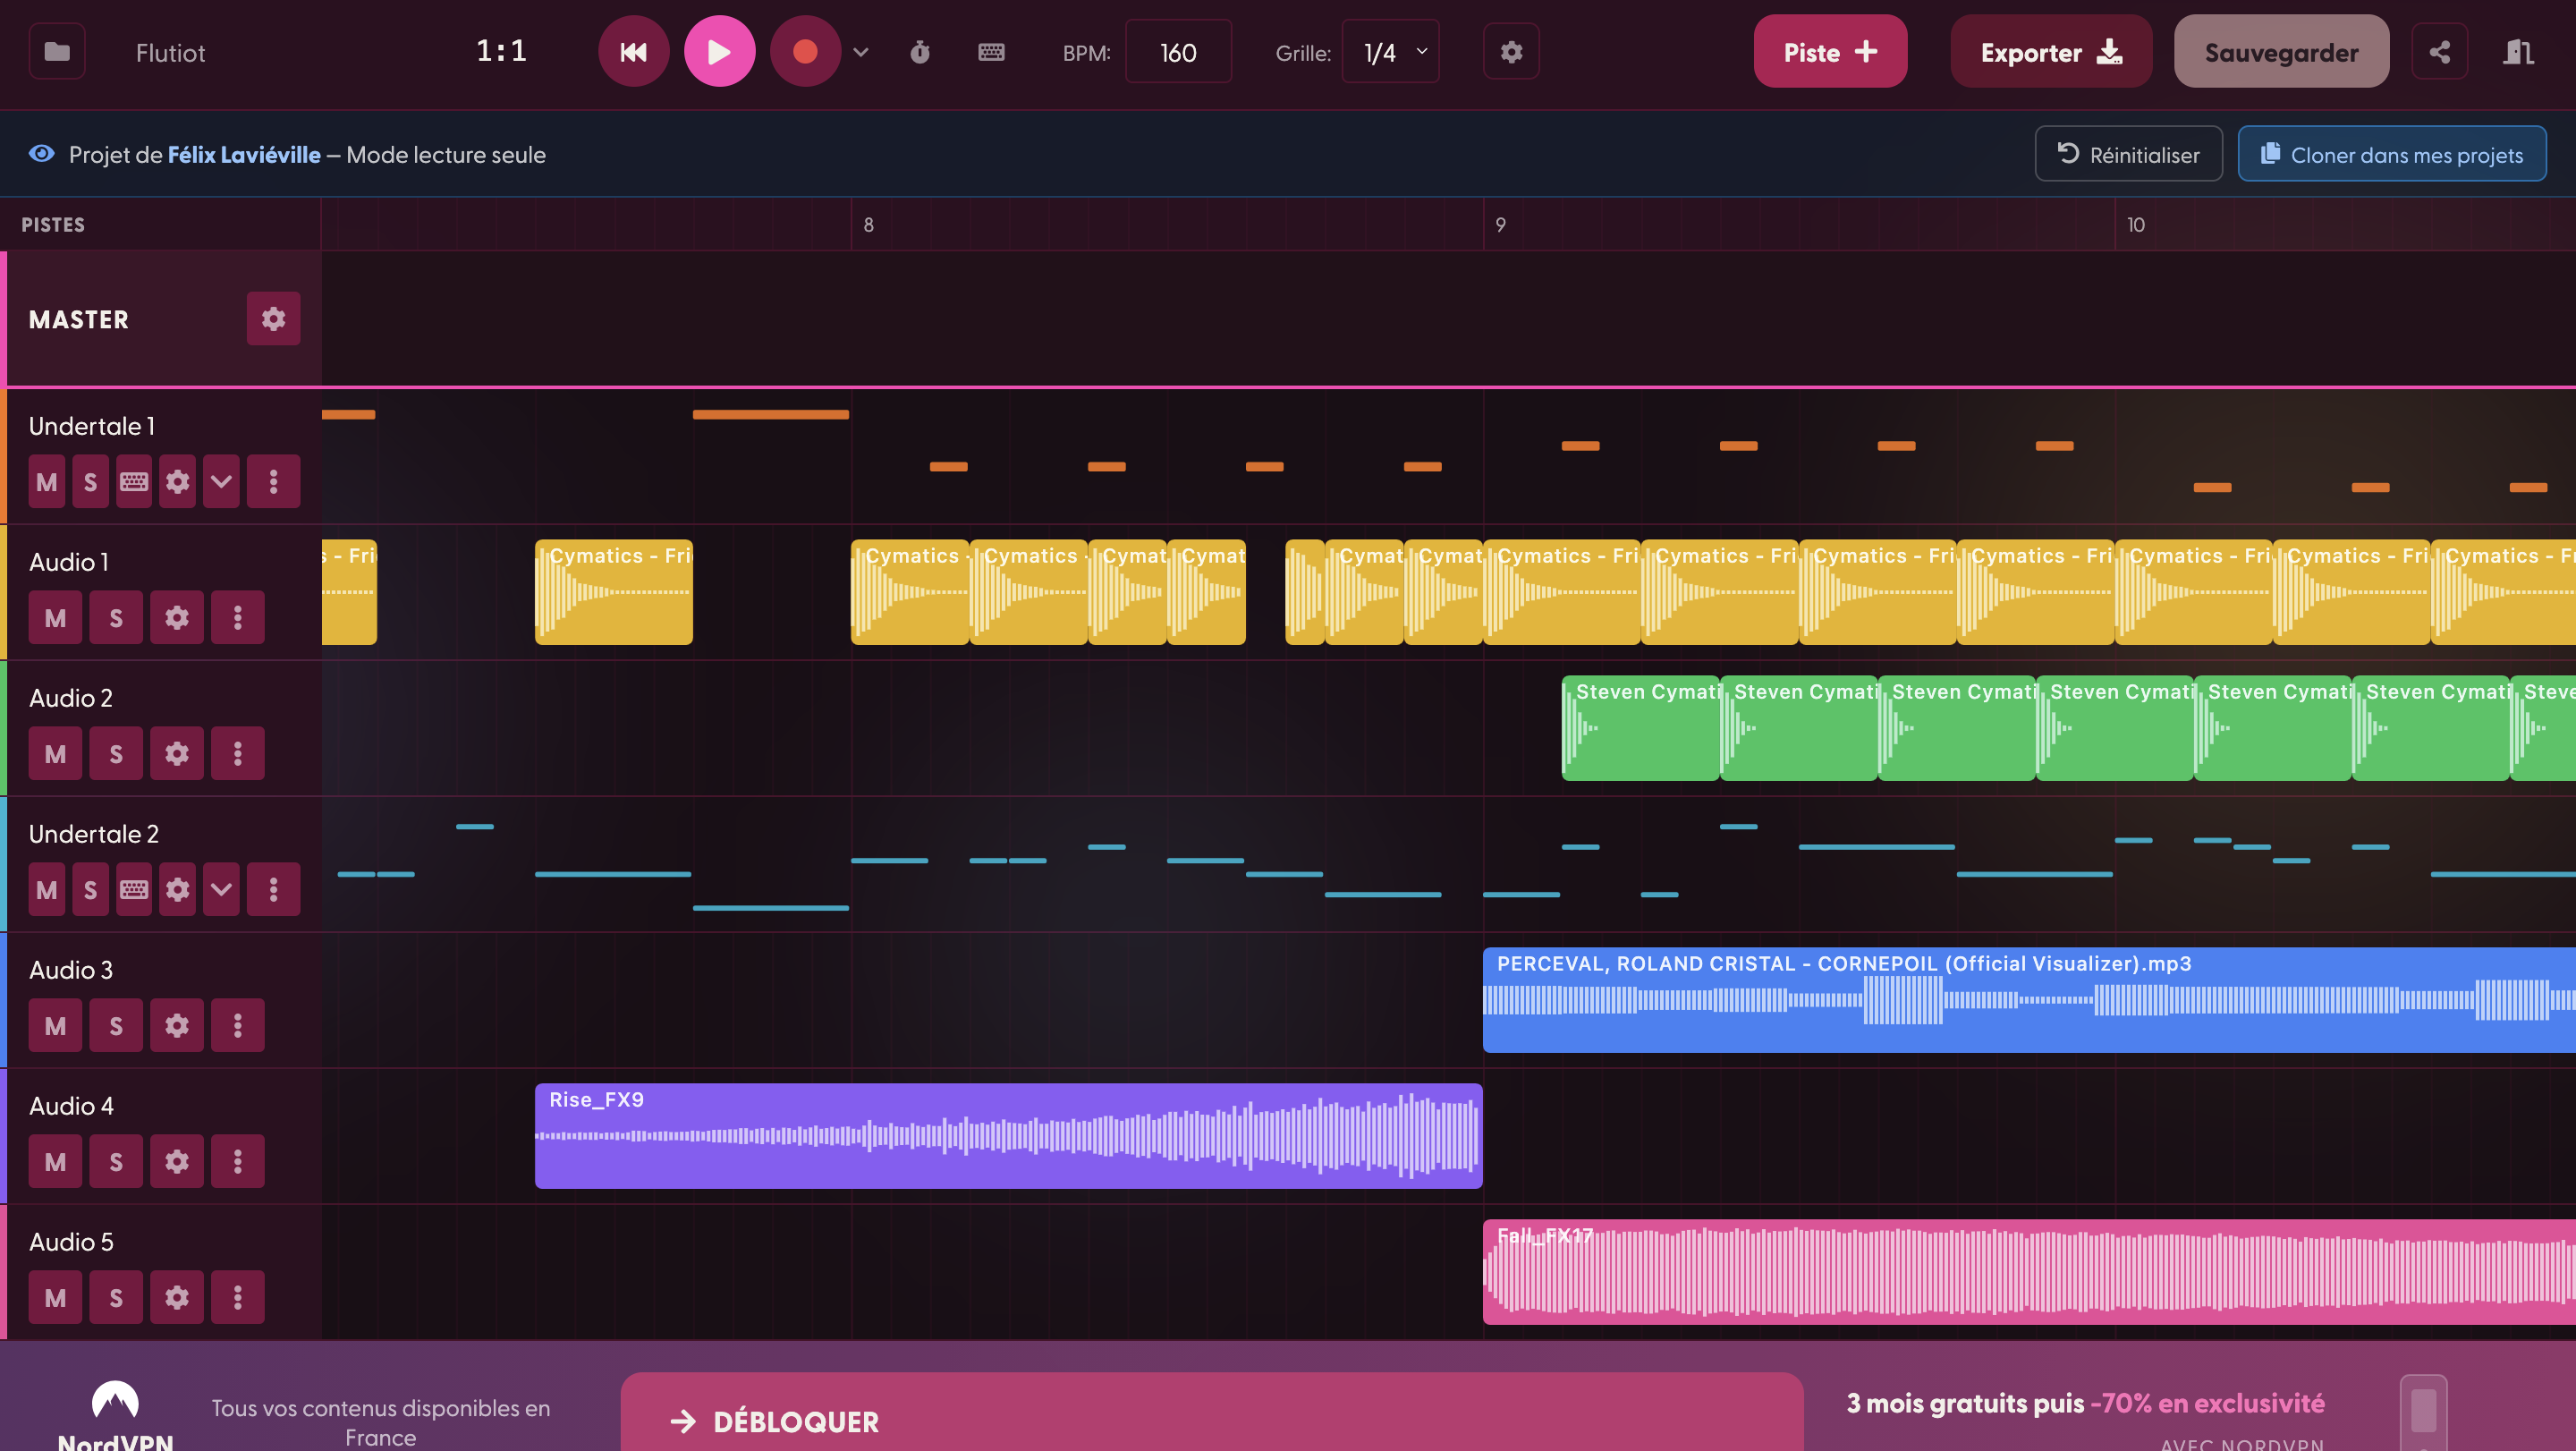Expand the Undertale 2 chevron
The height and width of the screenshot is (1451, 2576).
pos(221,890)
